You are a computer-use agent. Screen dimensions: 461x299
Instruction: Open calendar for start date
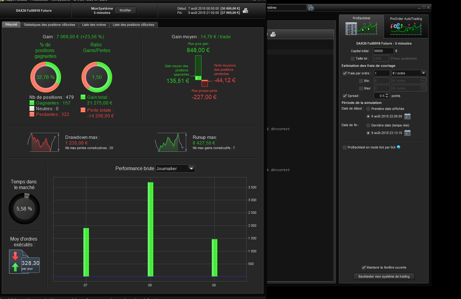407,116
